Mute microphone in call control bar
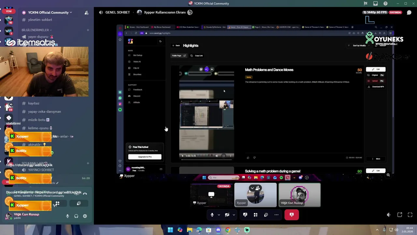 coord(212,215)
